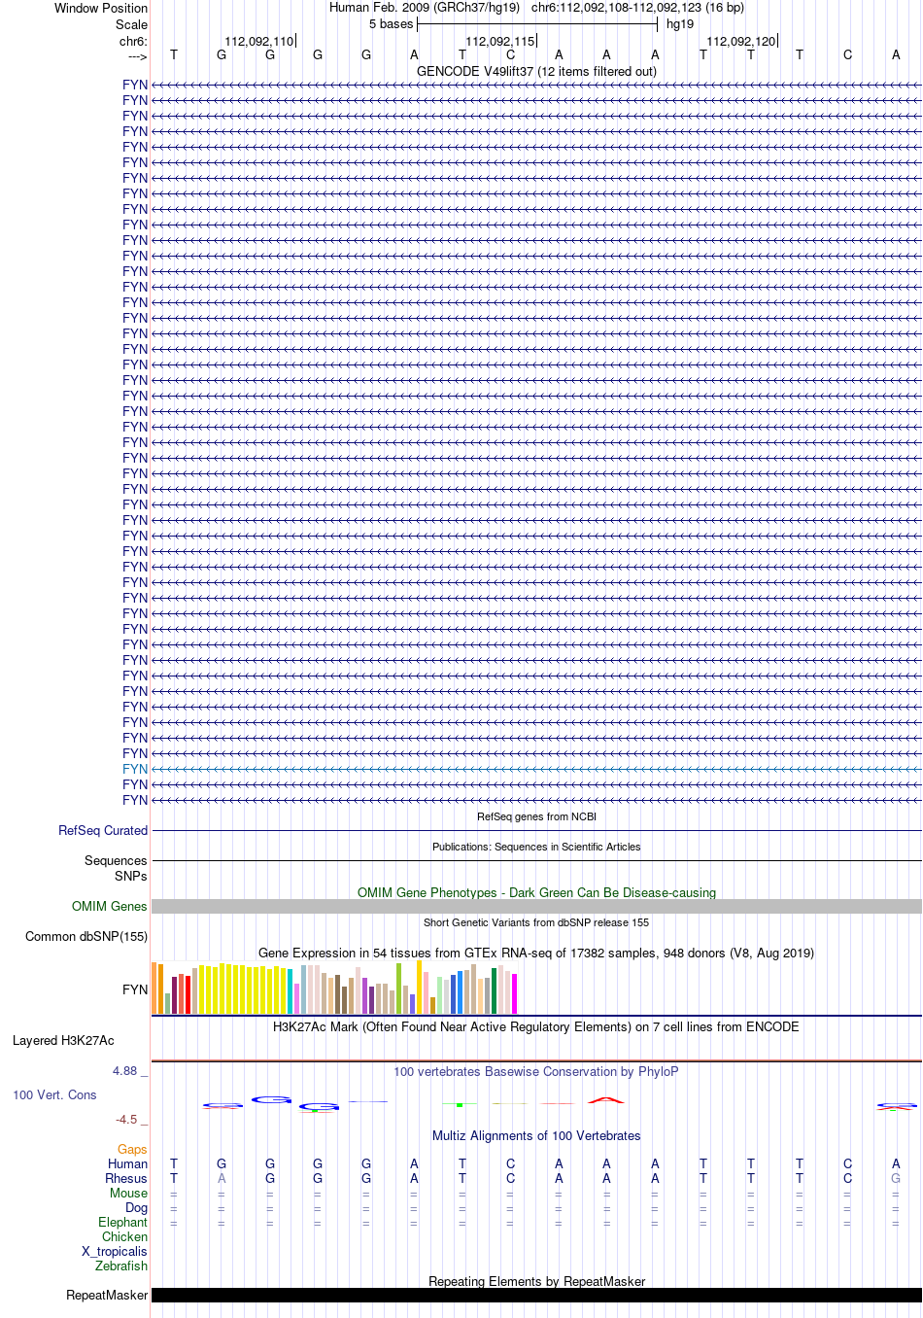Click the black RepeatMasker element bar
923x1318 pixels.
(x=536, y=1295)
